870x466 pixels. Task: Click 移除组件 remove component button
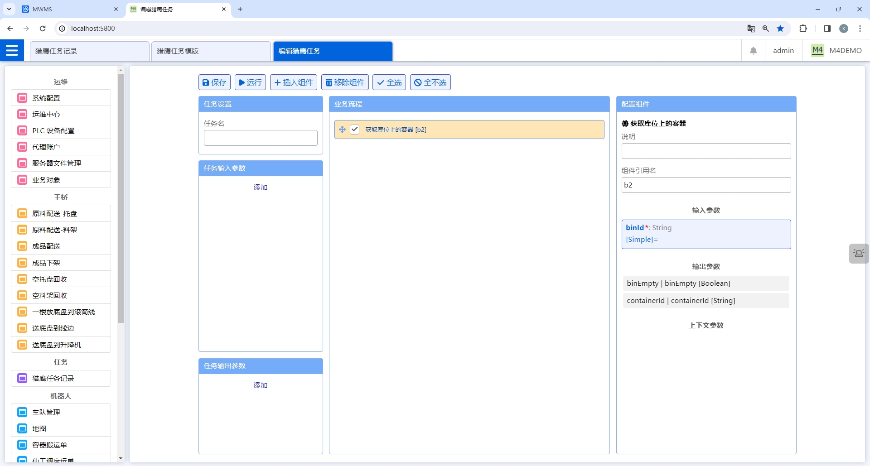pyautogui.click(x=345, y=82)
